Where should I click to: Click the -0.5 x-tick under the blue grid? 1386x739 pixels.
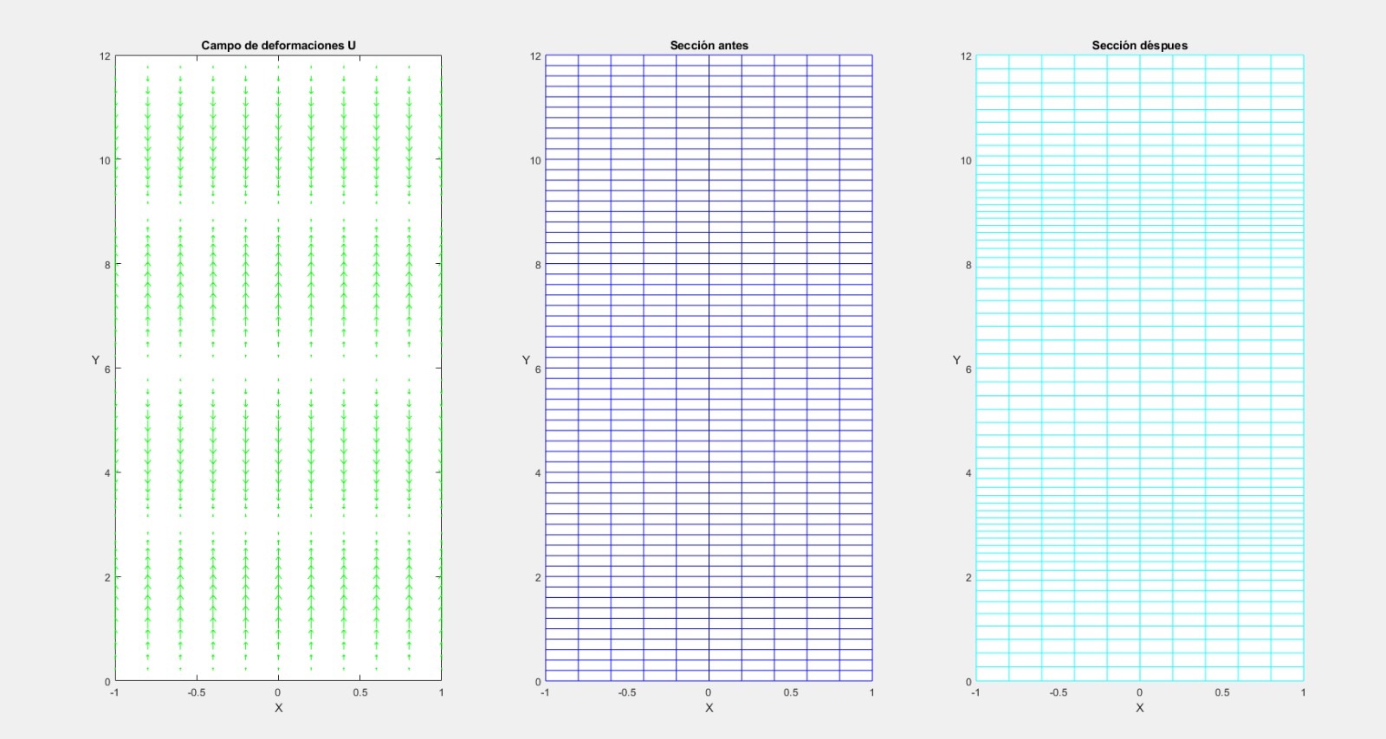(626, 692)
